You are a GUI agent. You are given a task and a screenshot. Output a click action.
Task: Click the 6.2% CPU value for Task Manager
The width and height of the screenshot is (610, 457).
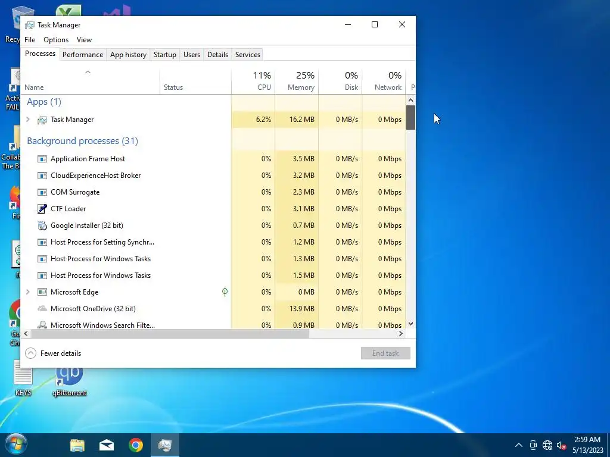[x=263, y=120]
